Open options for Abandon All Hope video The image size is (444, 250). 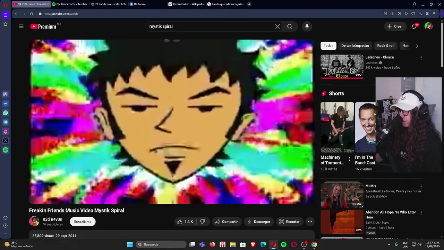point(421,212)
